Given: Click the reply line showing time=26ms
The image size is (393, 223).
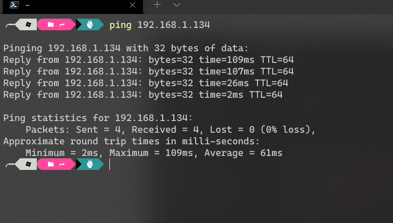Looking at the screenshot, I should tap(146, 83).
